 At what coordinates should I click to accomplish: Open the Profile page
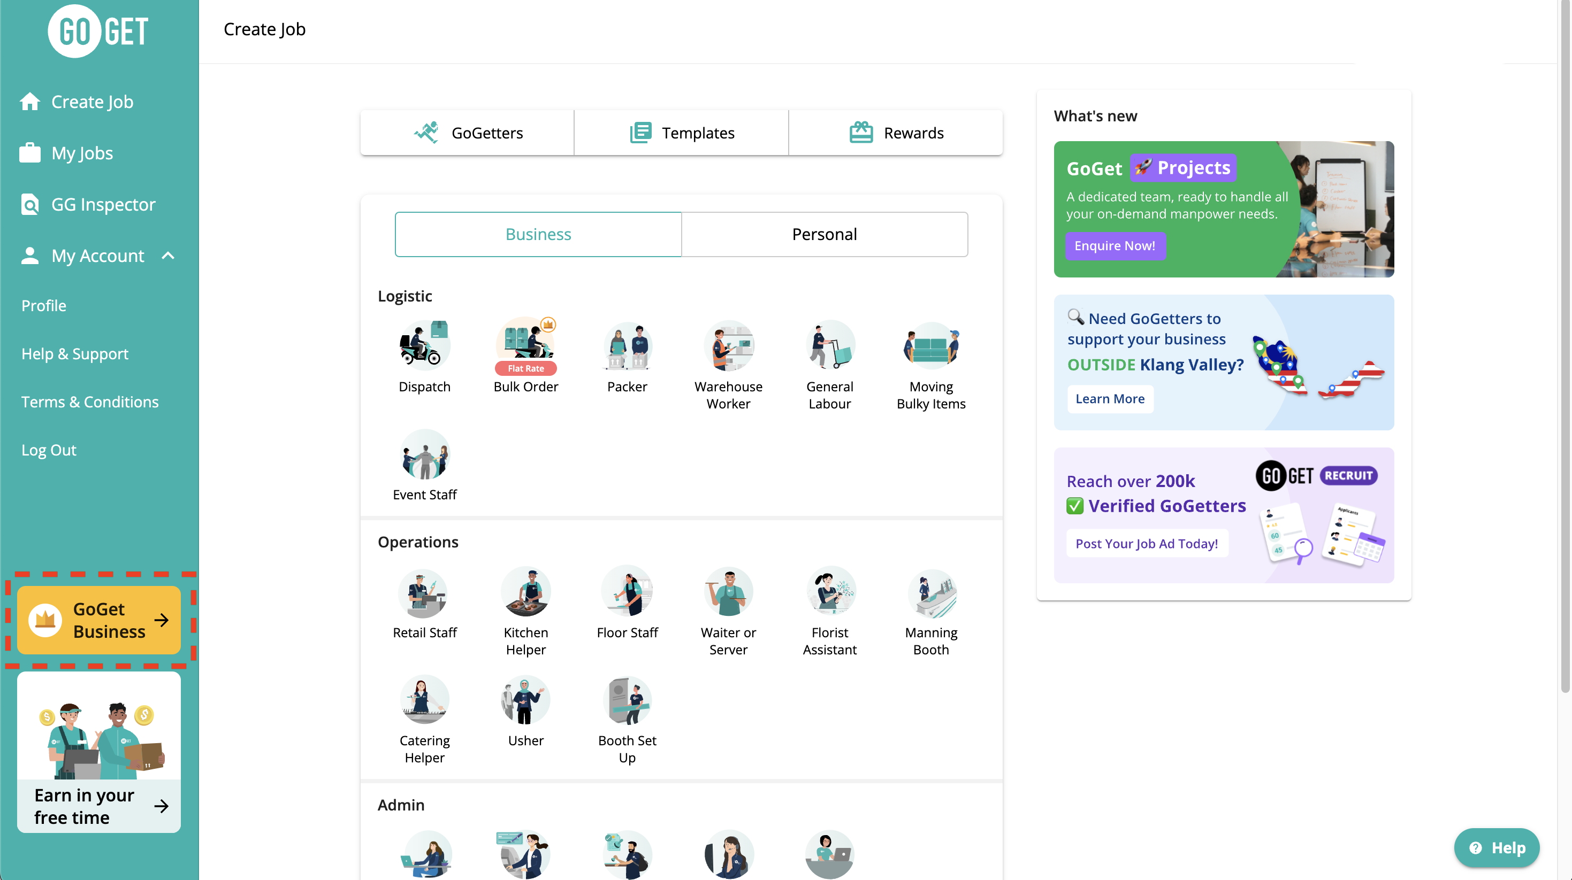43,305
